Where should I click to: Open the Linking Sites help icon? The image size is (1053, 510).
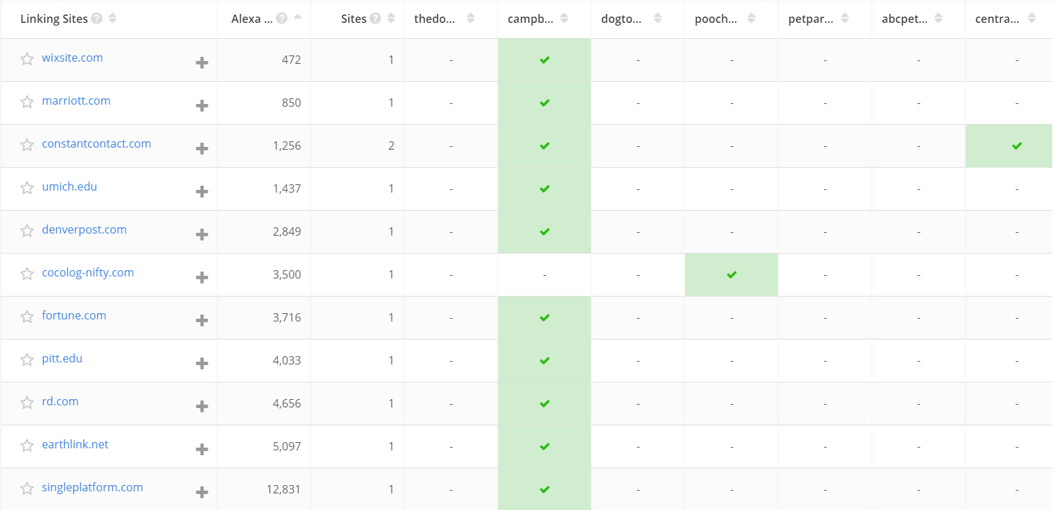(97, 19)
